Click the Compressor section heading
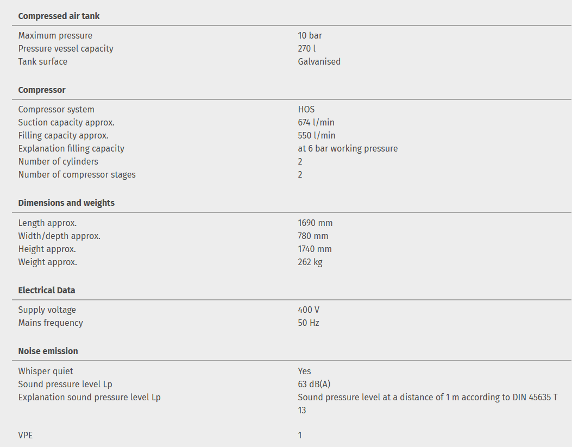Screen dimensions: 572x447 42,90
